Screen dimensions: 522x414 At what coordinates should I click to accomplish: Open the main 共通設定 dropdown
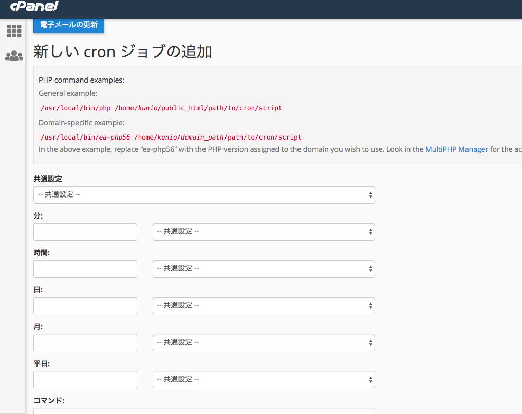(204, 195)
